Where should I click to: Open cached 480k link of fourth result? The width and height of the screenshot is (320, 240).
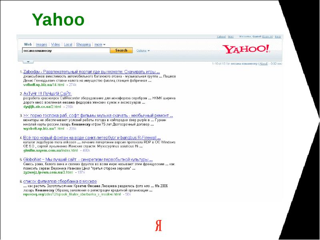tap(86, 150)
